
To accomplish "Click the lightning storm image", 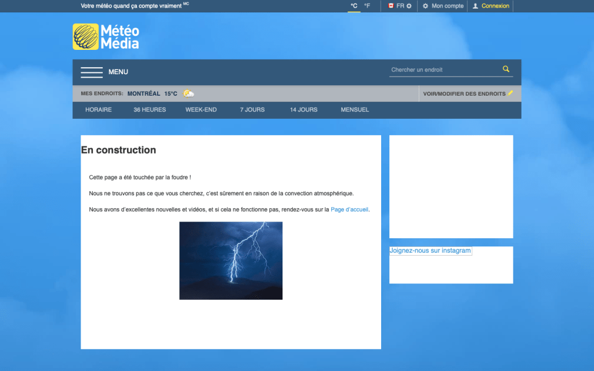I will tap(231, 261).
